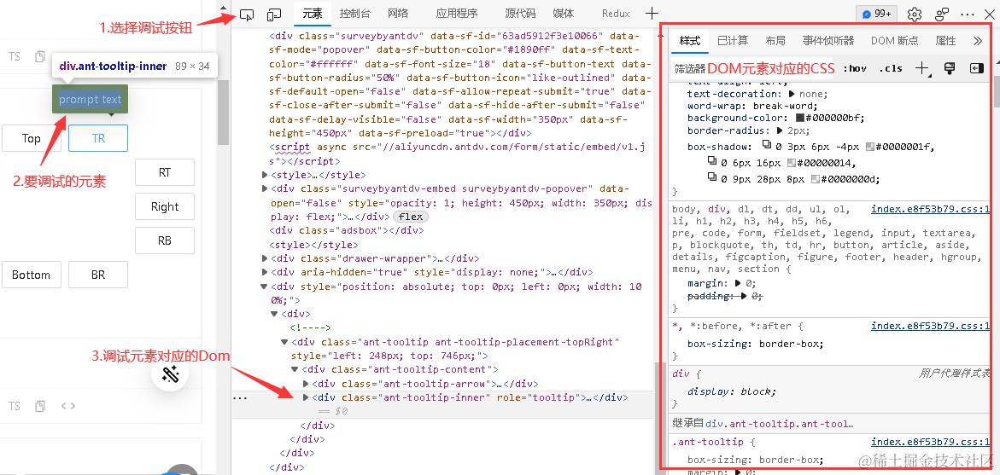Expand the text-decoration shorthand value

[792, 94]
